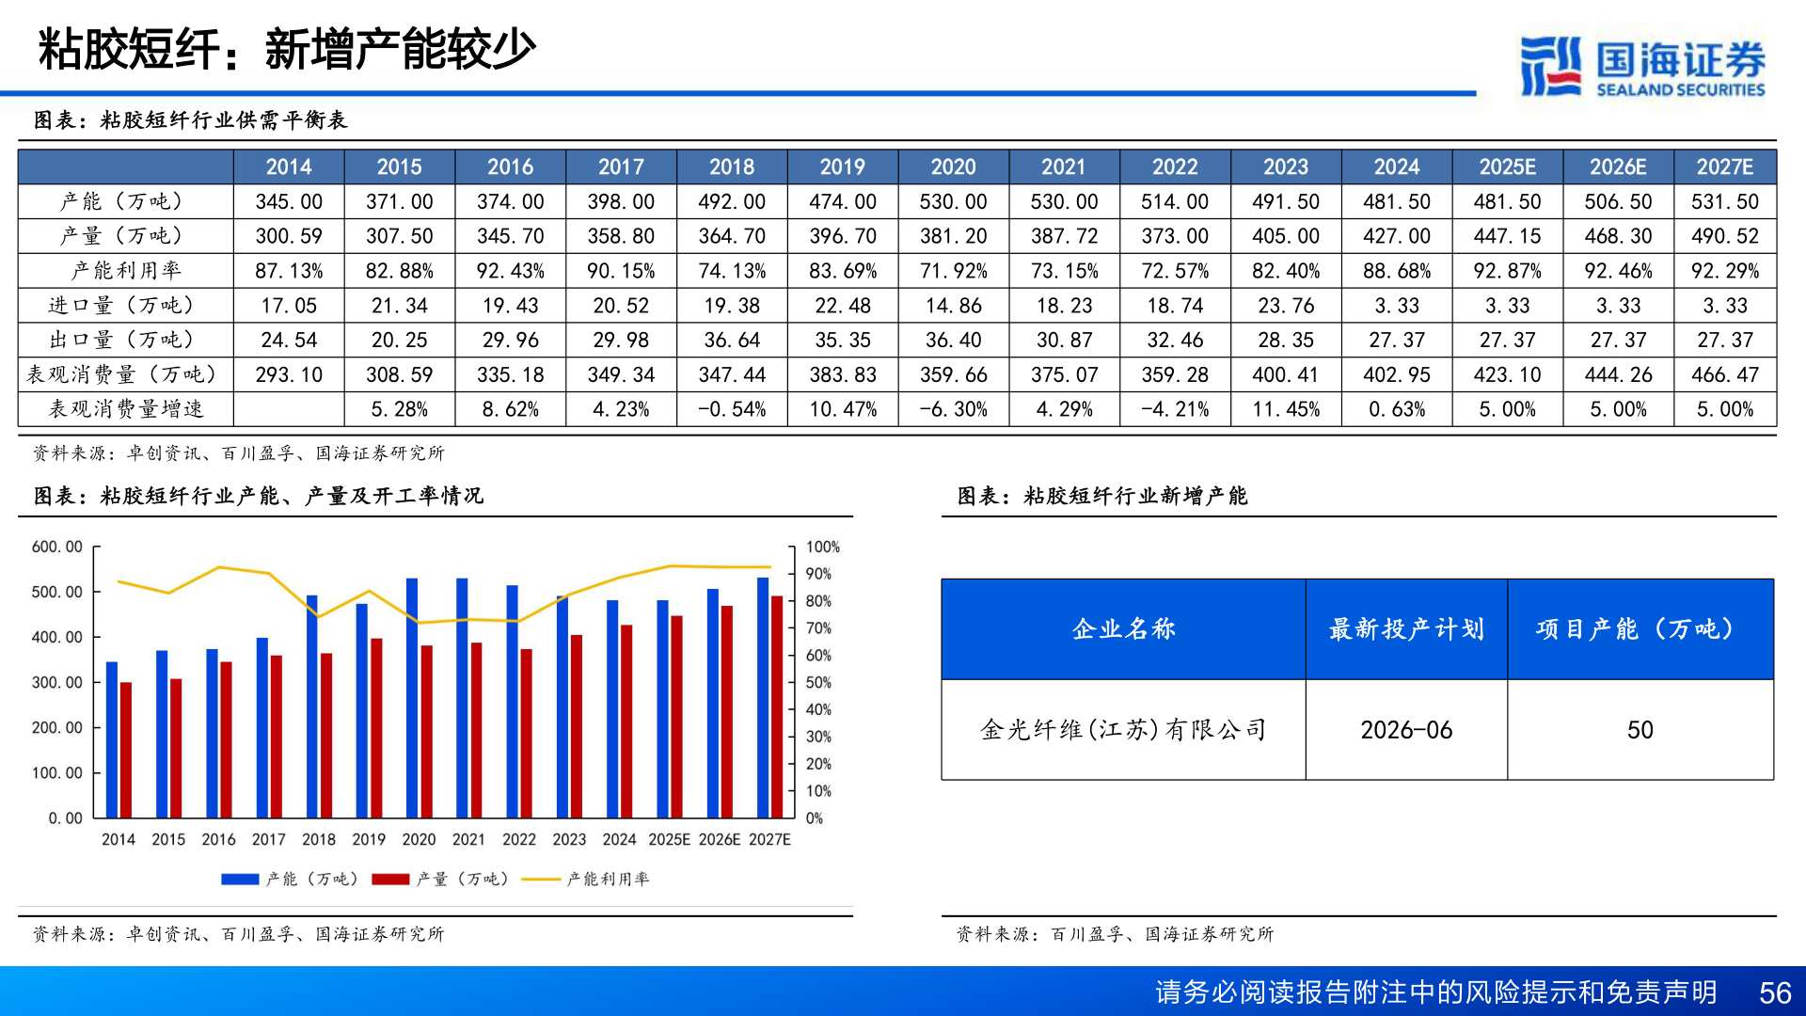Select the 345.00 capacity value for 2014
The image size is (1806, 1016).
point(289,201)
